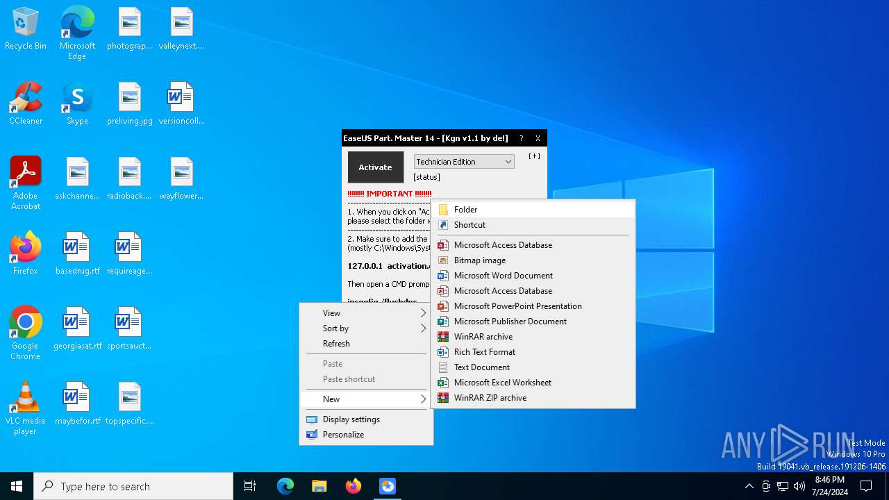Select the Adobe Acrobat desktop icon
The width and height of the screenshot is (889, 500).
[x=26, y=183]
